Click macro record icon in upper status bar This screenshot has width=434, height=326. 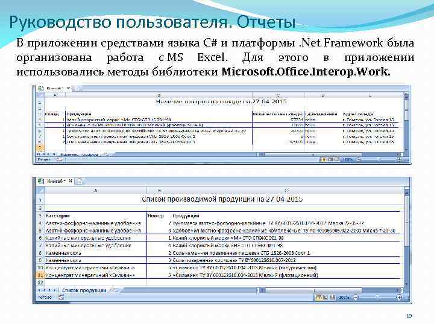point(60,159)
